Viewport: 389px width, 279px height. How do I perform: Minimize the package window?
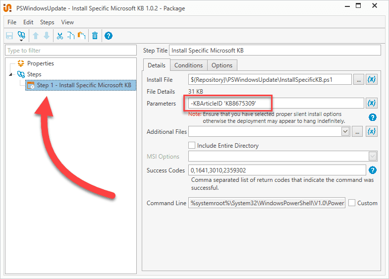click(x=347, y=6)
